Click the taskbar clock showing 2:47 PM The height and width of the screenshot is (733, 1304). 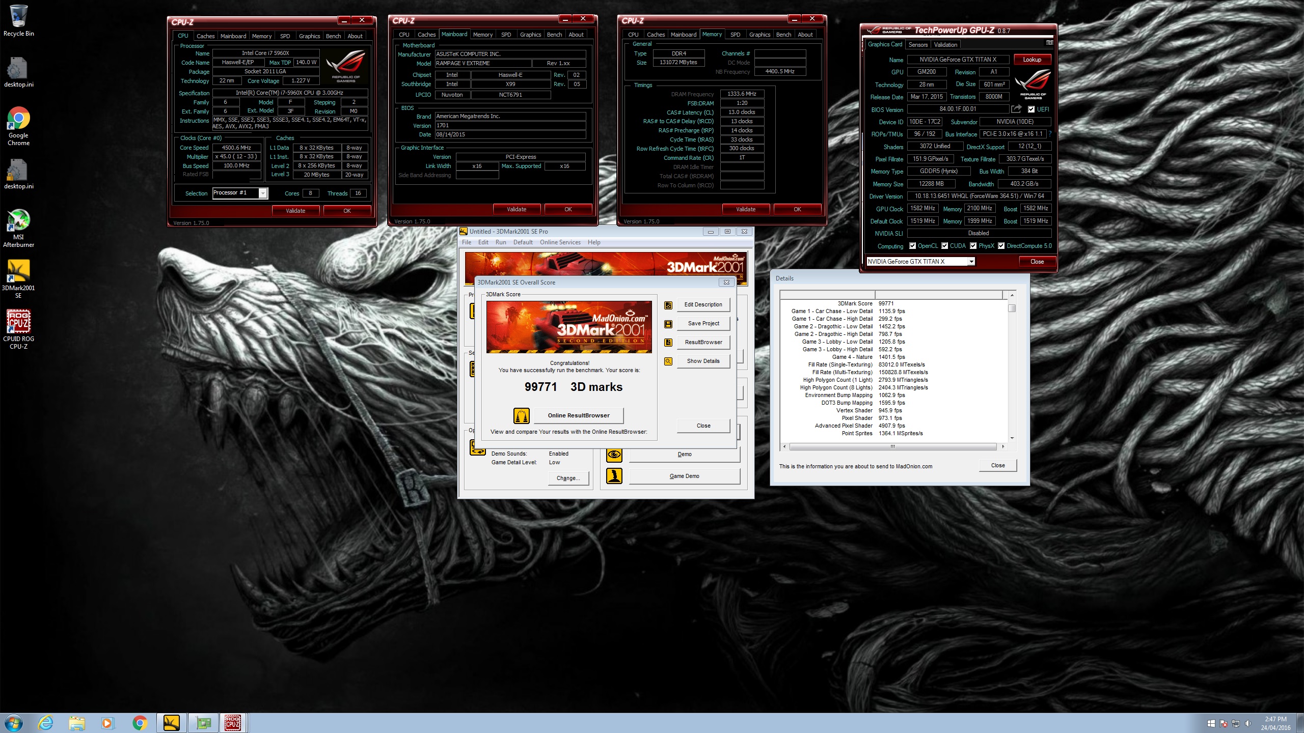[x=1275, y=723]
